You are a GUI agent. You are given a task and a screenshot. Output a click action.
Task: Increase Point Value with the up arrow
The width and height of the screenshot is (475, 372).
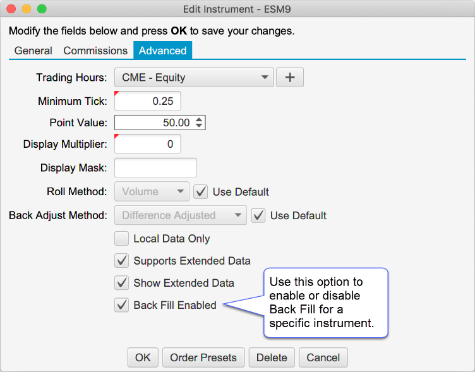click(200, 119)
